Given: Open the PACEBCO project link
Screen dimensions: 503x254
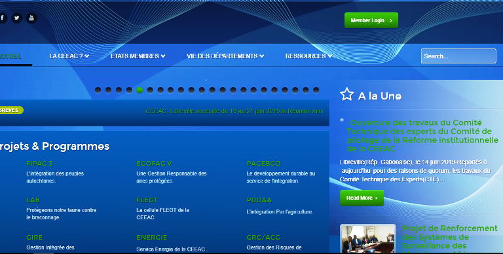Looking at the screenshot, I should 263,164.
